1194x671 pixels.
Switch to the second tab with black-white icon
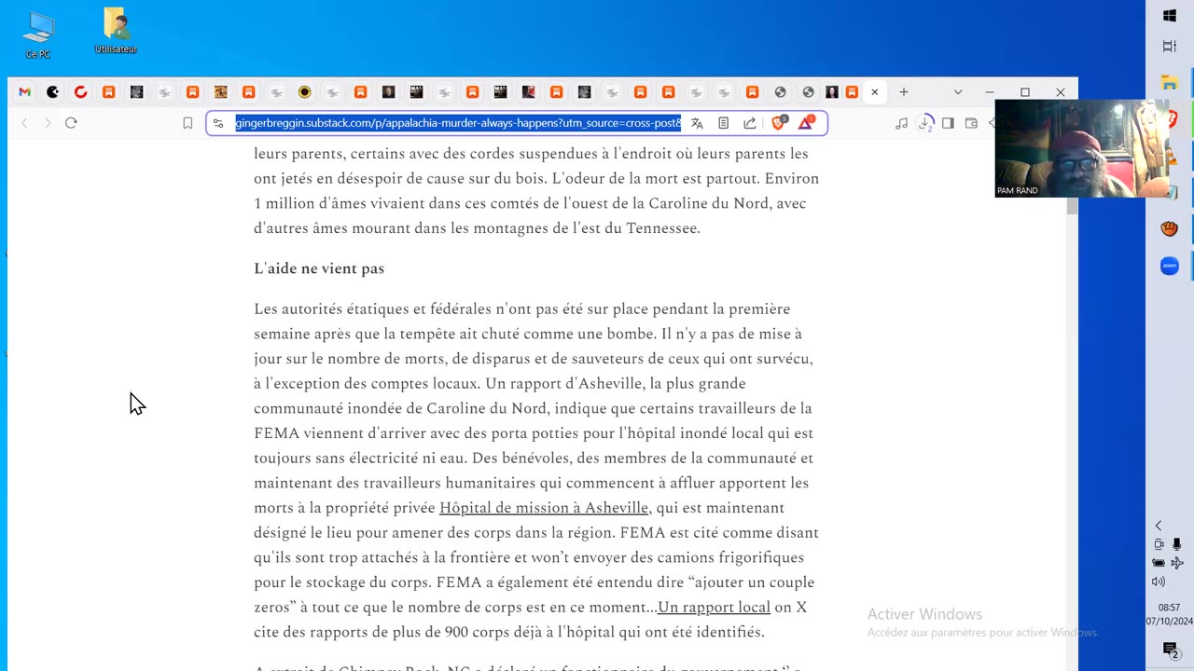(53, 92)
